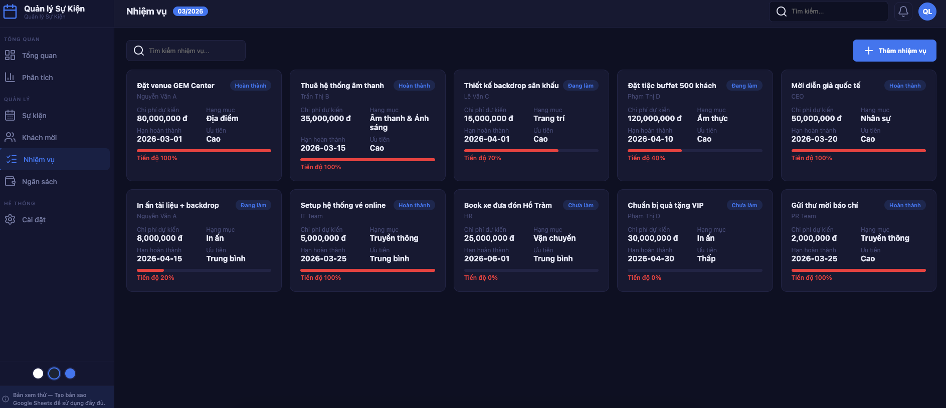Open the Tổng quan dashboard icon
This screenshot has width=946, height=408.
pos(10,55)
